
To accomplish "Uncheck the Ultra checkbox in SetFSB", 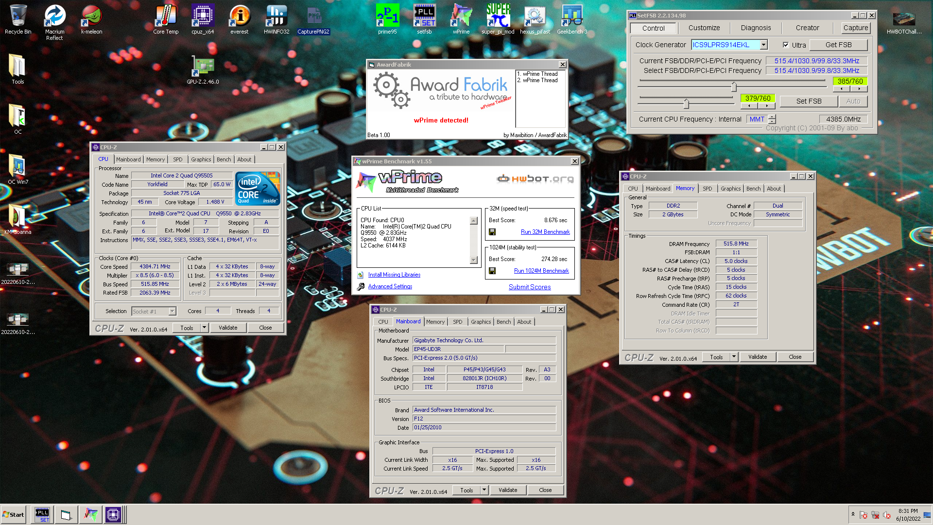I will [x=786, y=45].
